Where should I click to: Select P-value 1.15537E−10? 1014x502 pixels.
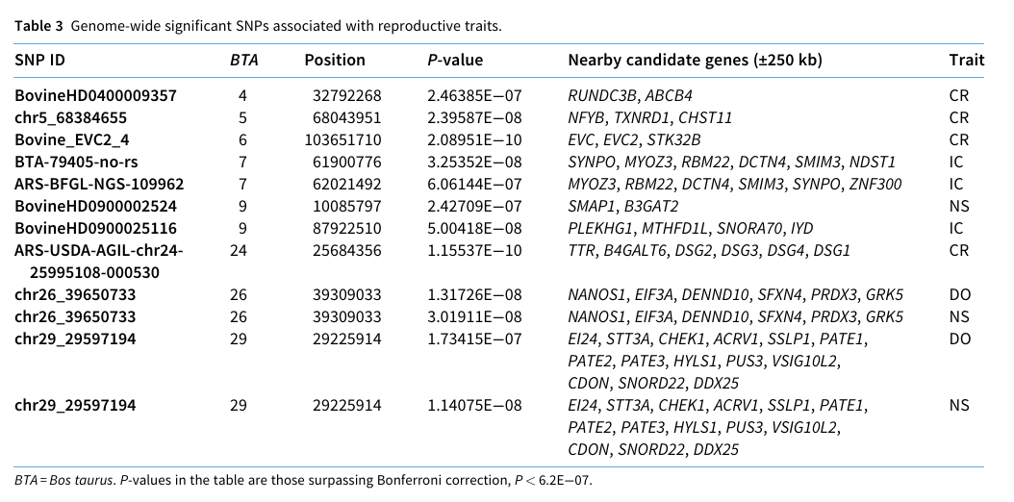[x=474, y=250]
